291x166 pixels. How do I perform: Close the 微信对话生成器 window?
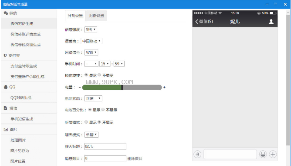pos(285,4)
